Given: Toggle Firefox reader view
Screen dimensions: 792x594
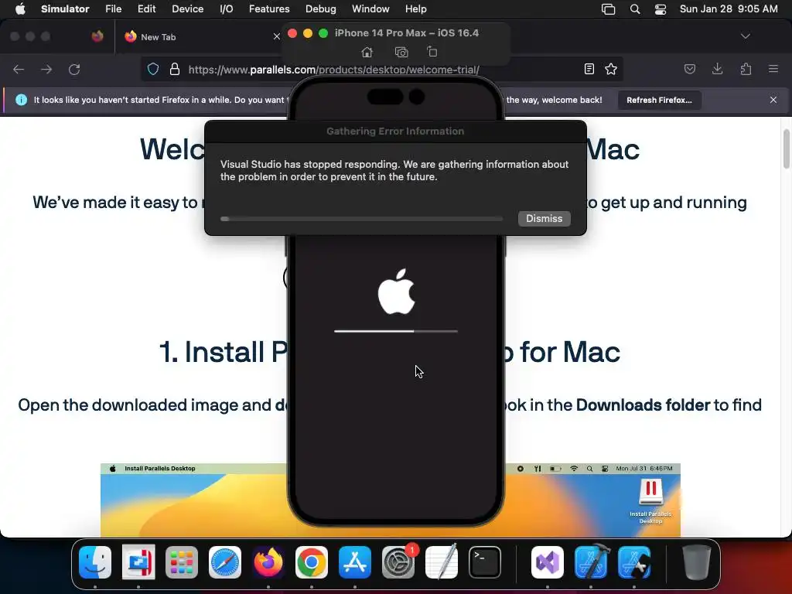Looking at the screenshot, I should click(x=589, y=69).
